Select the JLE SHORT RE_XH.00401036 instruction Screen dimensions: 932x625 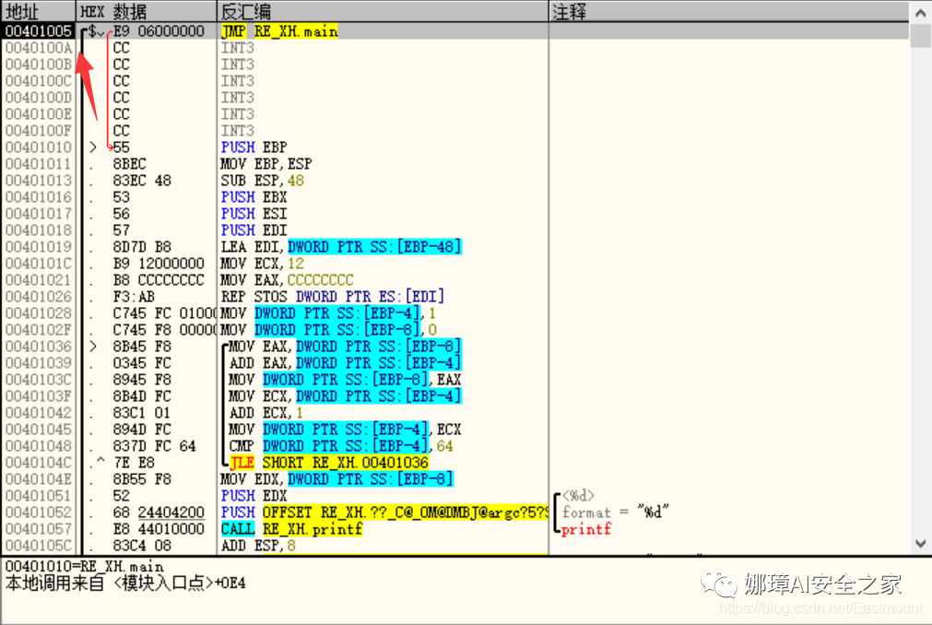click(329, 463)
